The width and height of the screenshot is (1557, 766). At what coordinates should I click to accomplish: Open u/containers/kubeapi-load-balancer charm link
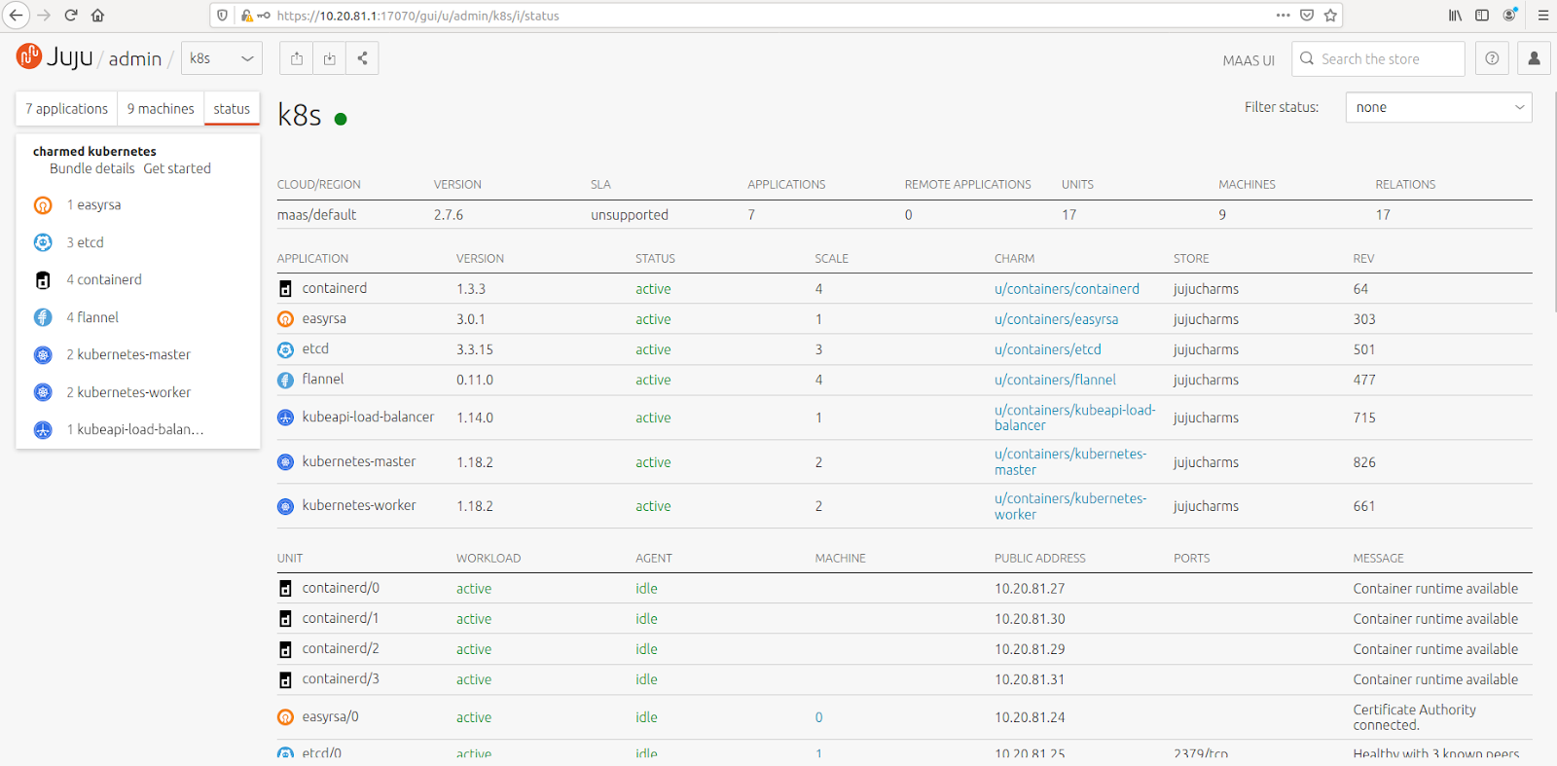pyautogui.click(x=1074, y=418)
